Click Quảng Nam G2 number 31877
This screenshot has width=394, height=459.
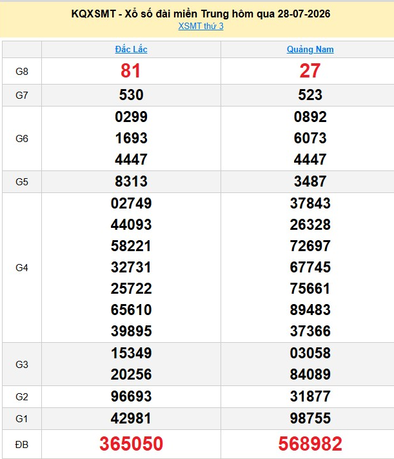tap(310, 396)
